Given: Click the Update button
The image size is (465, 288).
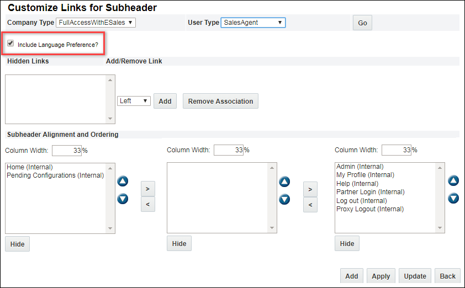Looking at the screenshot, I should [x=415, y=276].
